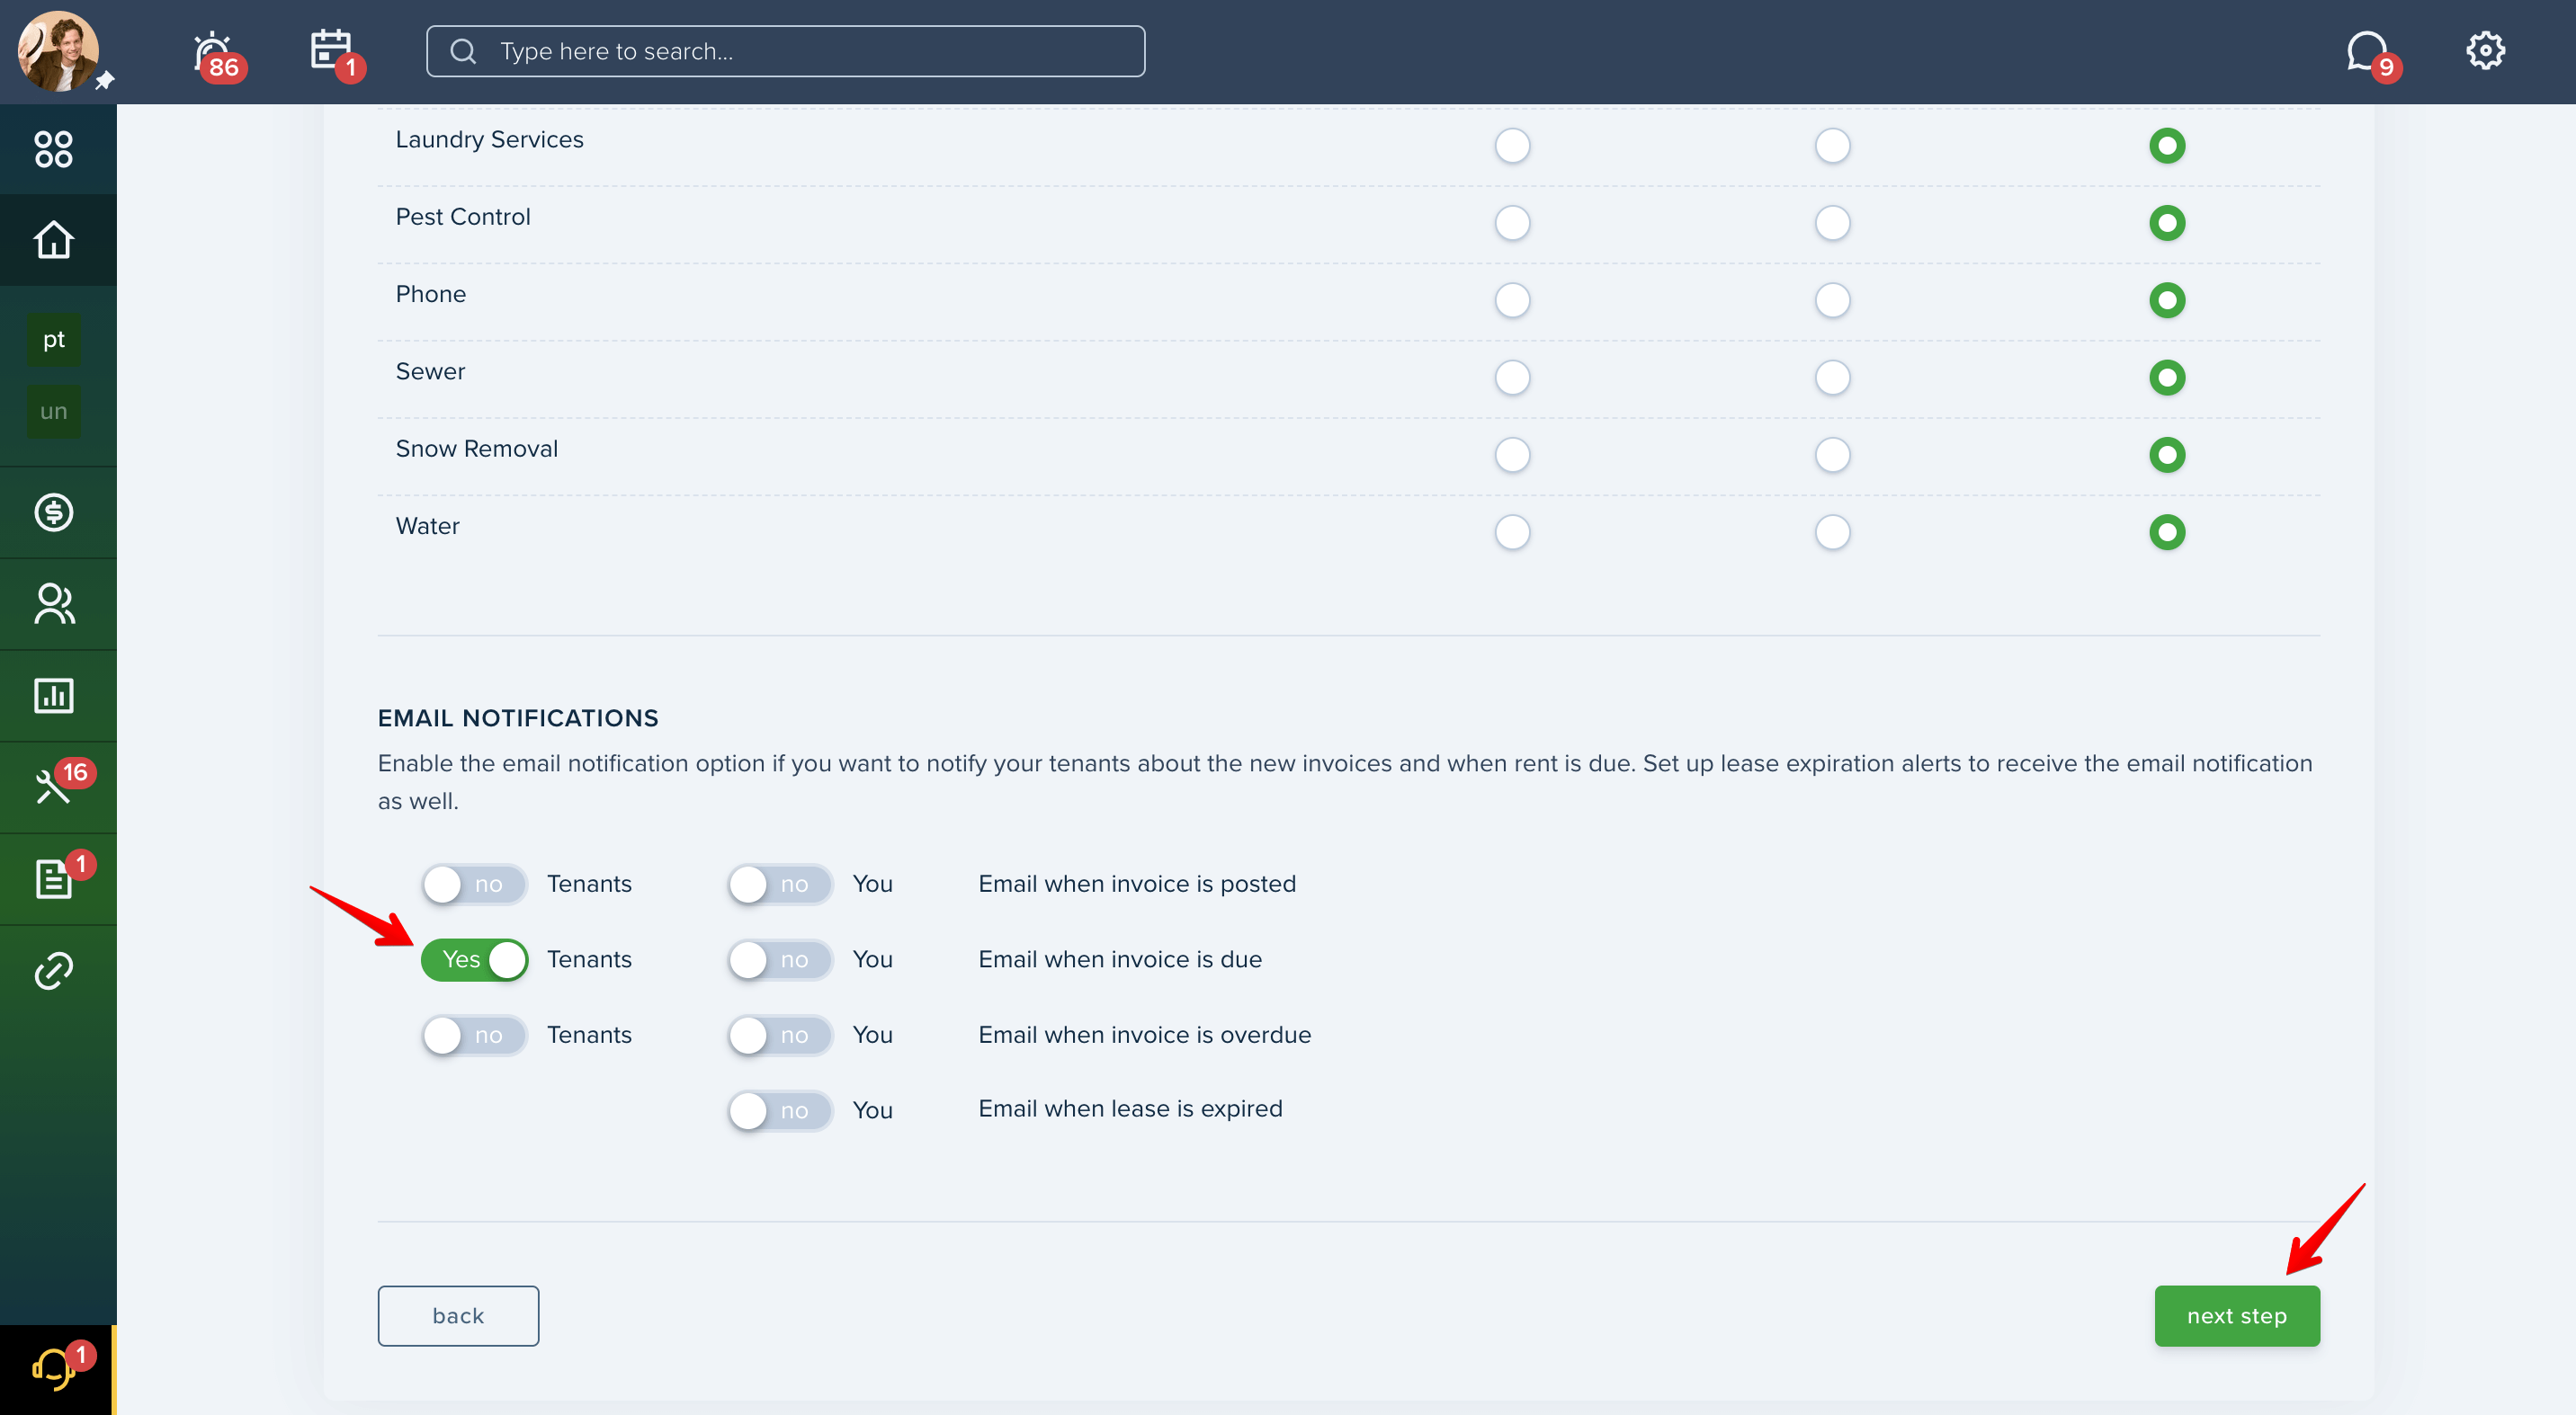
Task: Select the 'pt' sidebar item
Action: click(54, 340)
